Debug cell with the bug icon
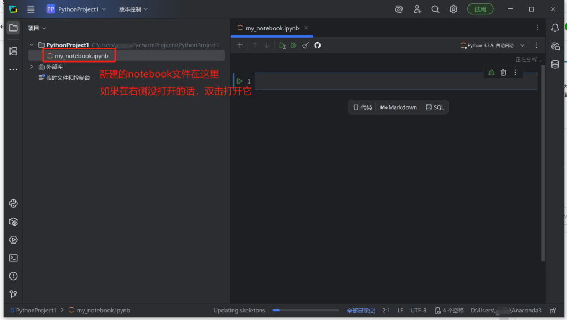 click(x=491, y=73)
